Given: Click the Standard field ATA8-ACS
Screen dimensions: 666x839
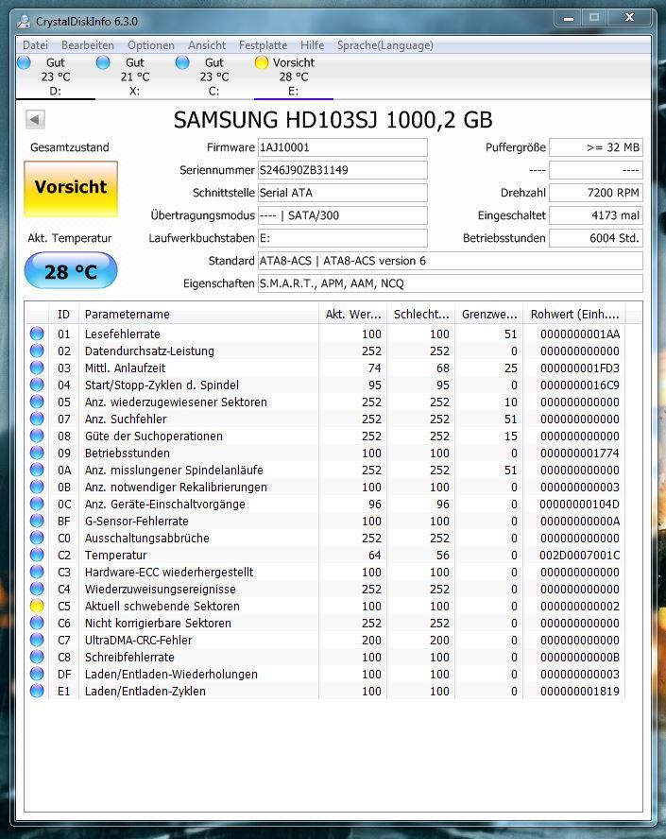Looking at the screenshot, I should point(450,261).
